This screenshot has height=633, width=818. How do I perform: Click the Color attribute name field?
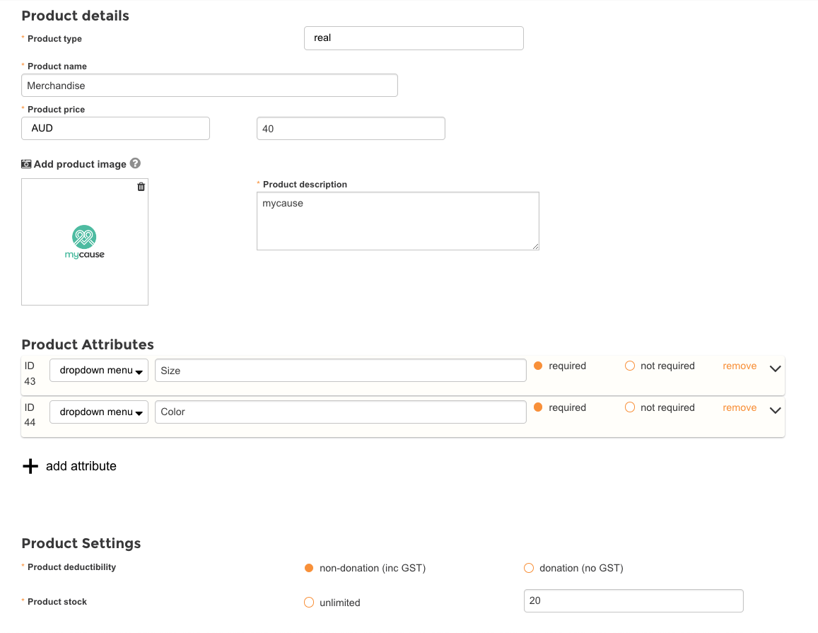click(x=341, y=412)
